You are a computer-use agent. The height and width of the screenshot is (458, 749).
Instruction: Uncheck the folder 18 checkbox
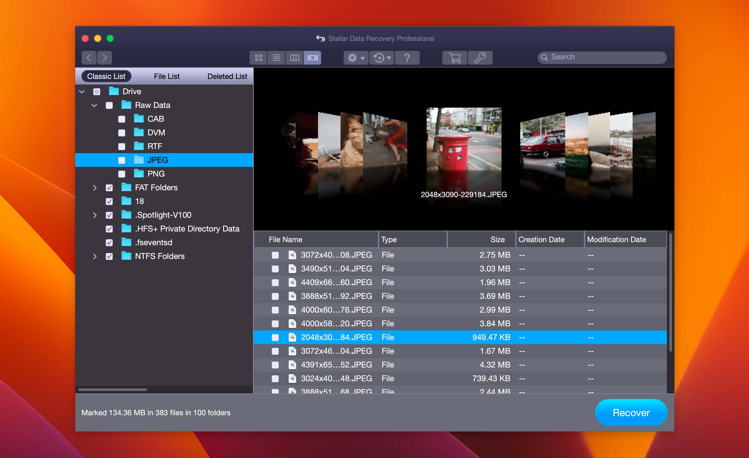click(x=109, y=202)
